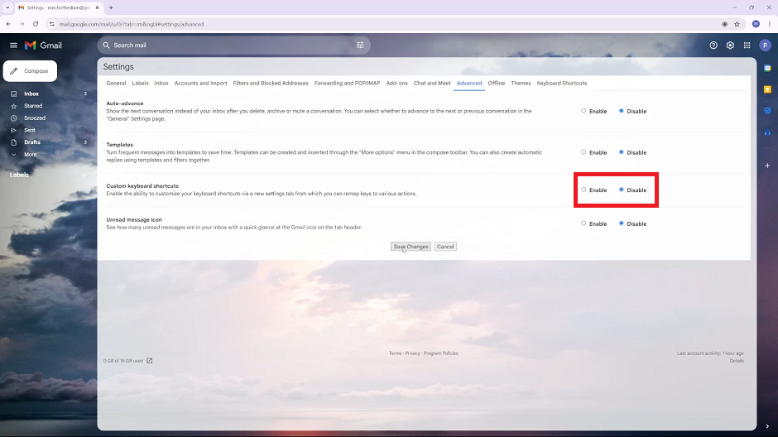Switch to the Themes tab
778x437 pixels.
point(521,84)
